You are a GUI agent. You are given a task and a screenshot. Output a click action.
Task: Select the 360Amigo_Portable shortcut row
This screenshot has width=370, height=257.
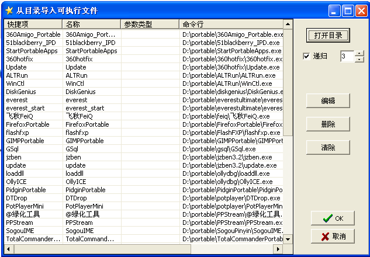[143, 34]
